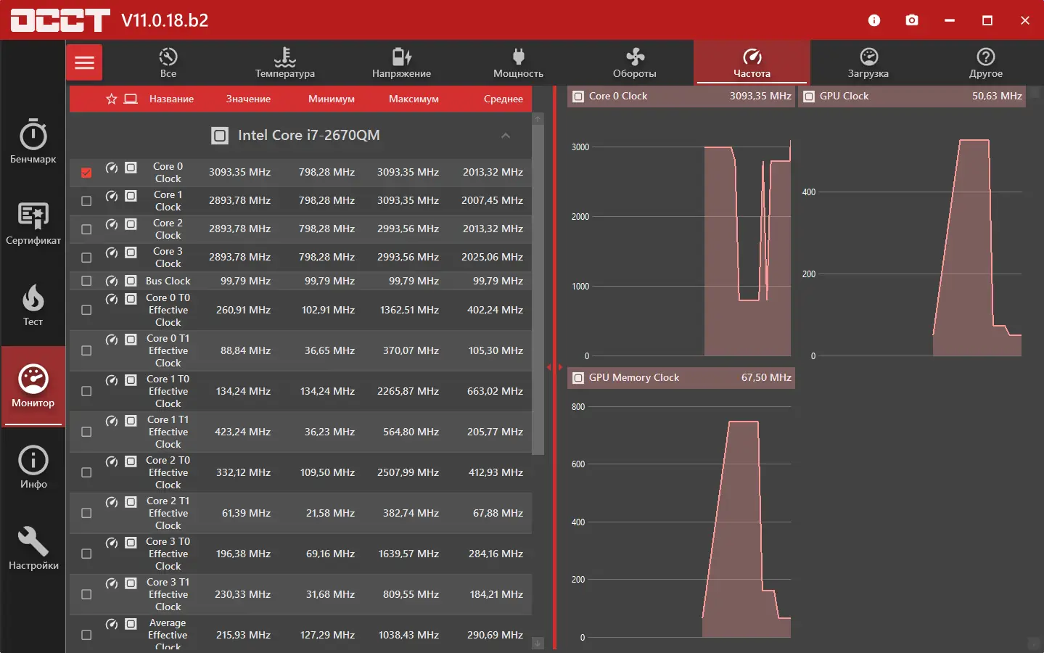Click the chip icon in Core 0 T0 Effective Clock row
The width and height of the screenshot is (1044, 653).
[131, 299]
